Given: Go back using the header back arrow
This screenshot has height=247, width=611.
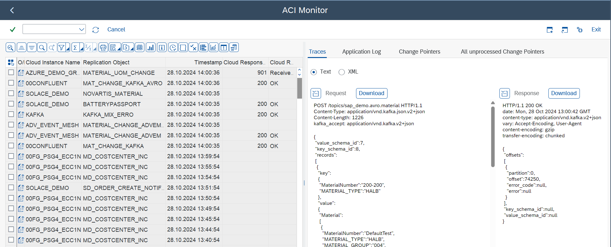Looking at the screenshot, I should pos(12,10).
